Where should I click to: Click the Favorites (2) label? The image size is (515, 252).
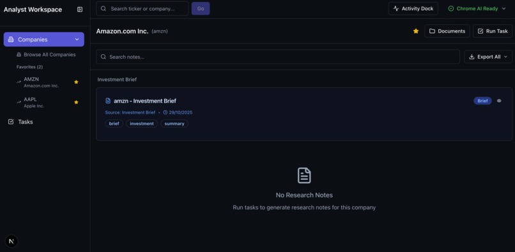pyautogui.click(x=29, y=67)
